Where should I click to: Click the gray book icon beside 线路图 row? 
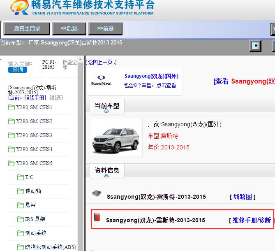(x=97, y=193)
